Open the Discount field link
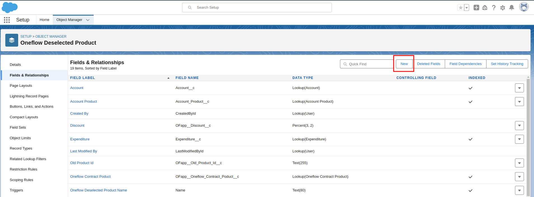This screenshot has height=197, width=534. coord(77,126)
